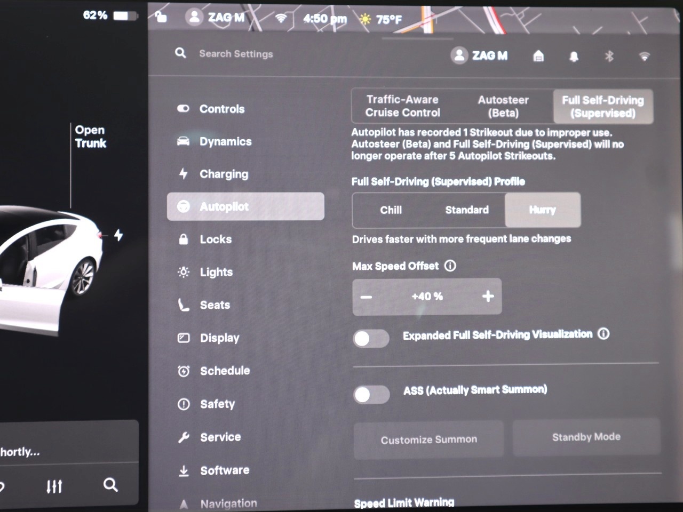The height and width of the screenshot is (512, 683).
Task: Toggle Expanded Full Self-Driving Visualization
Action: click(x=371, y=339)
